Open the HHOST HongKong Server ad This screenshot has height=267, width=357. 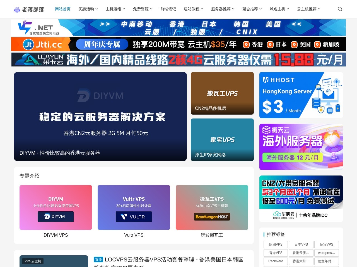301,95
